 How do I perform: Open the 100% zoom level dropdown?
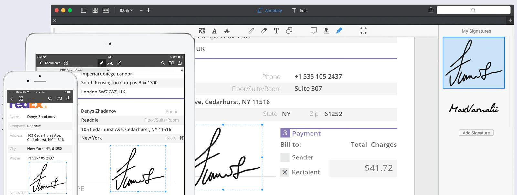[126, 10]
